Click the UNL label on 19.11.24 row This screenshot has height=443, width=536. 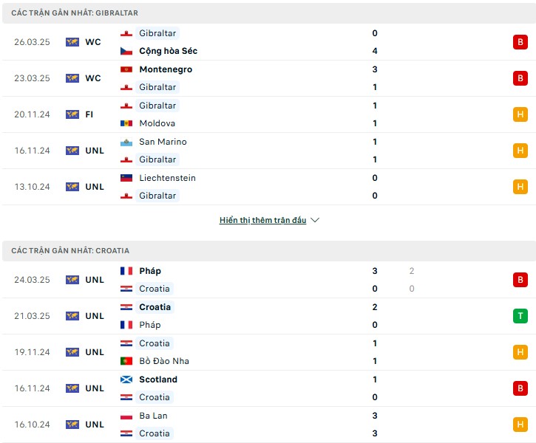(x=95, y=352)
